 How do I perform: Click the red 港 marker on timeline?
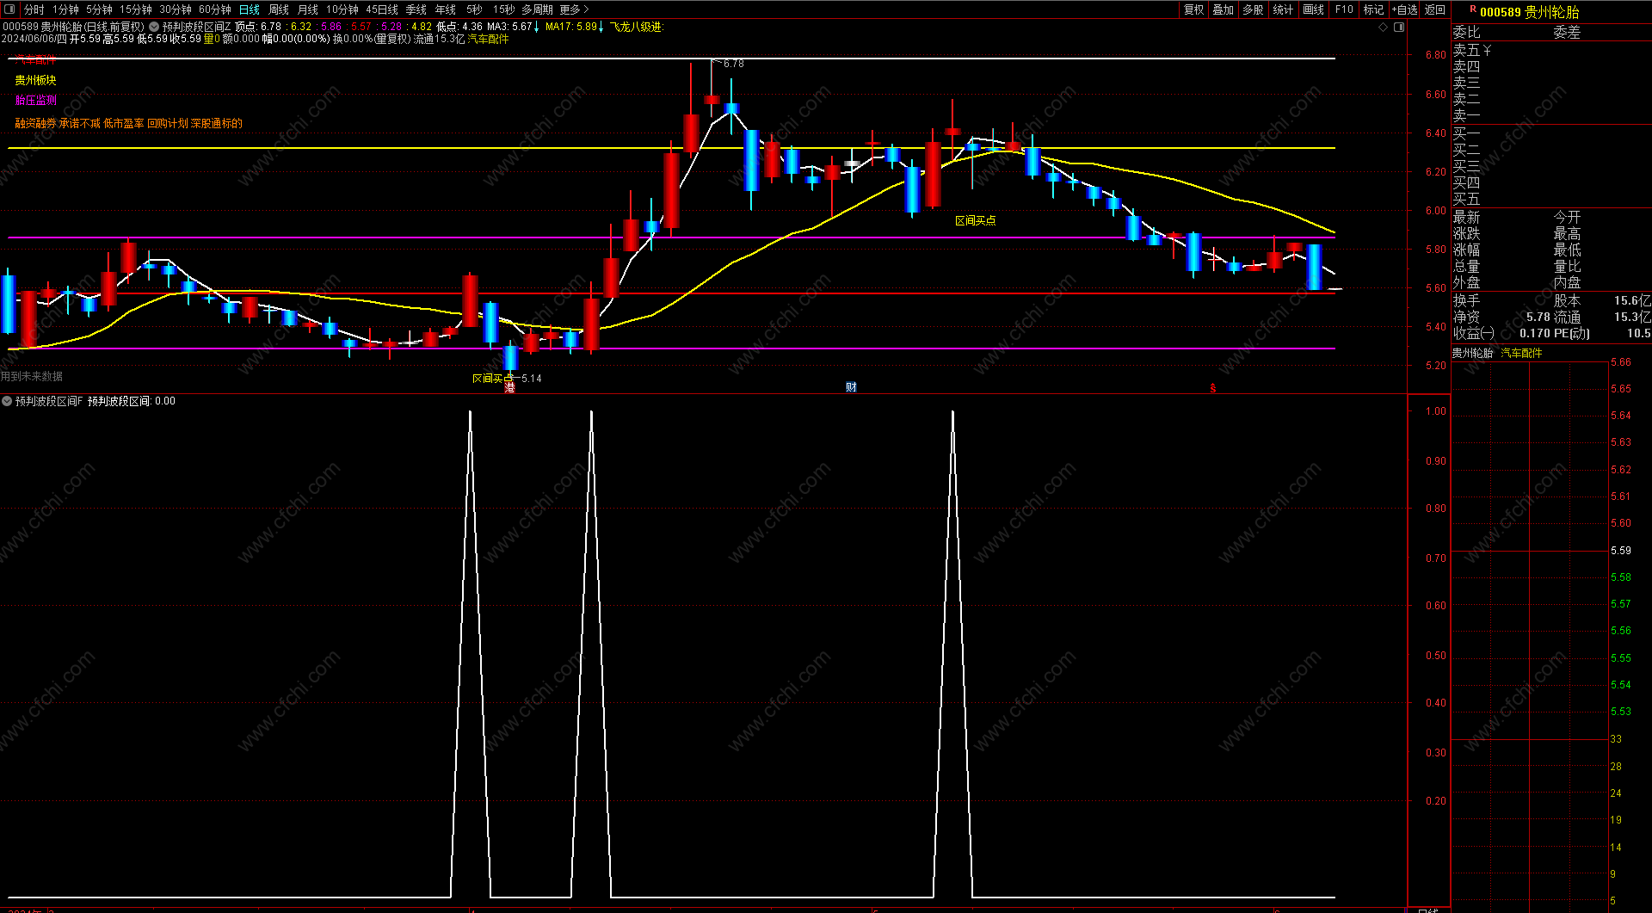pos(509,388)
